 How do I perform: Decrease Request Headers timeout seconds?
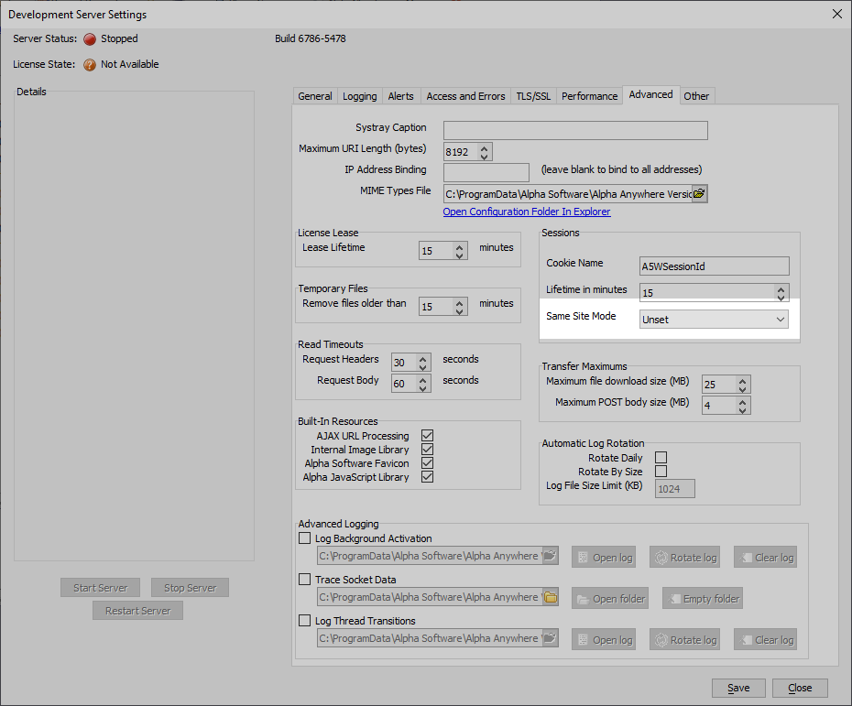(422, 367)
